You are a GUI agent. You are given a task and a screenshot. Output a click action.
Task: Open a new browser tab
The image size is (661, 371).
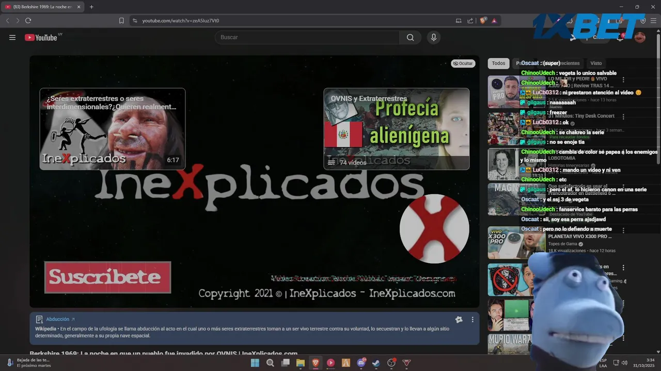(91, 7)
